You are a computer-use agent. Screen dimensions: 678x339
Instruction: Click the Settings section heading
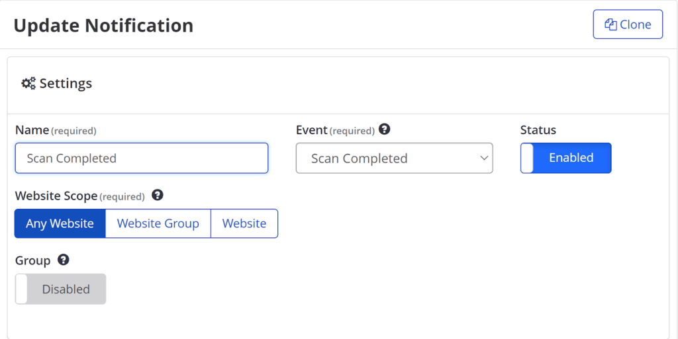[65, 84]
